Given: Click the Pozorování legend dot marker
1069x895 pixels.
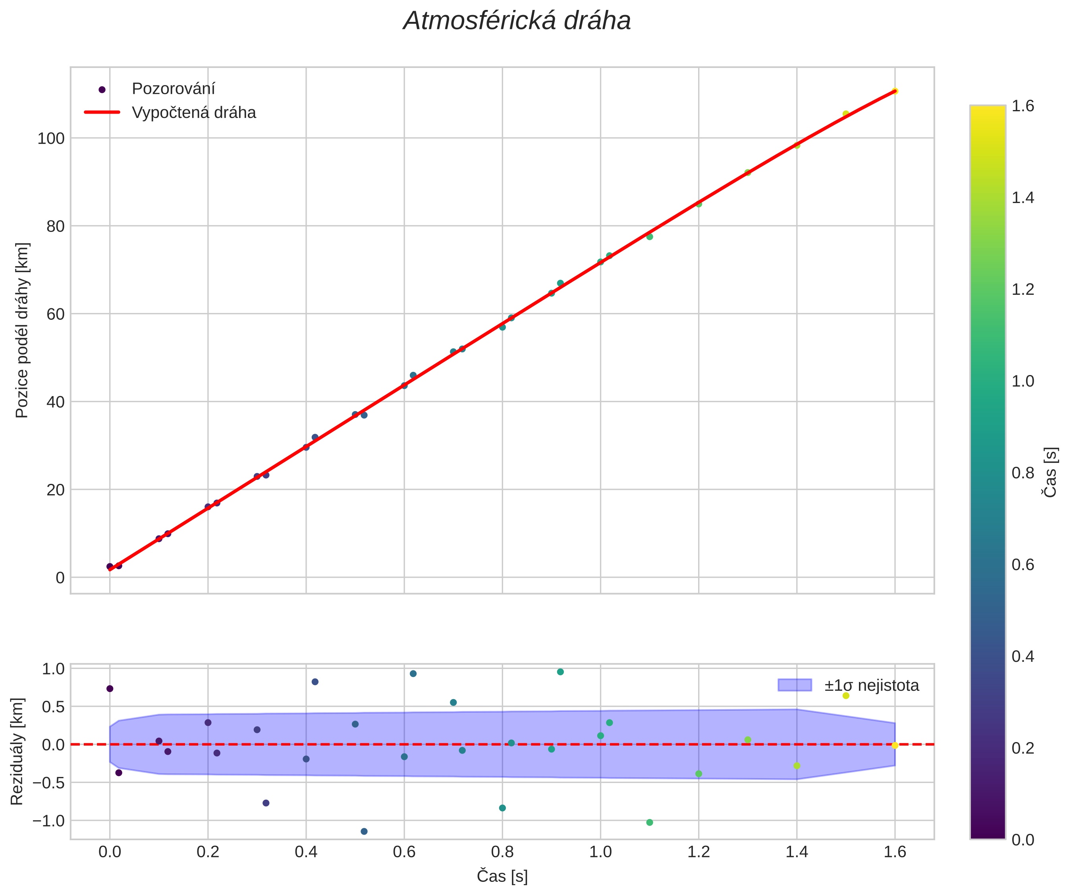Looking at the screenshot, I should 102,90.
